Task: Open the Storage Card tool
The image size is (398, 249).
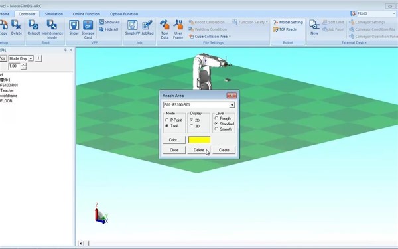Action: [88, 29]
